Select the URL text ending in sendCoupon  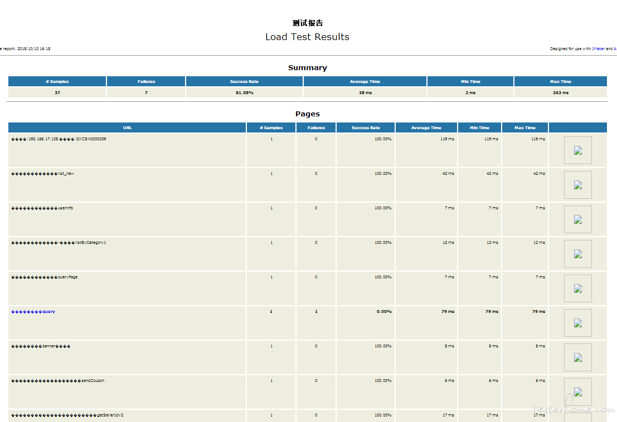click(x=58, y=381)
